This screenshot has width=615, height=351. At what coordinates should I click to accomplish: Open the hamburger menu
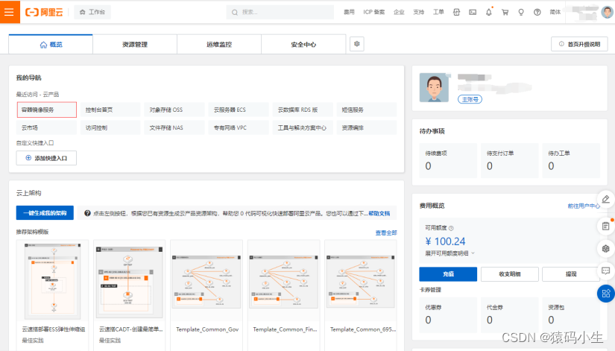pyautogui.click(x=10, y=12)
